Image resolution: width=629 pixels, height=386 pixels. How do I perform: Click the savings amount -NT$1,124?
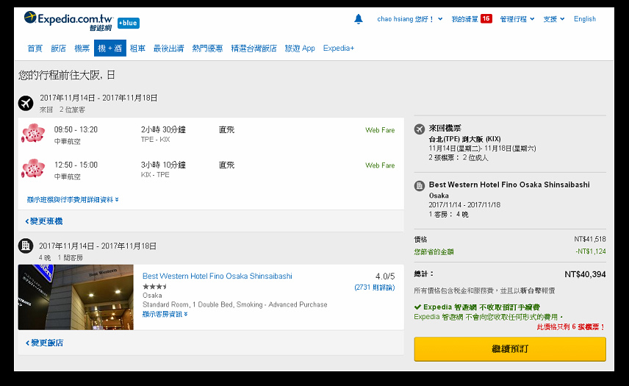click(x=591, y=251)
